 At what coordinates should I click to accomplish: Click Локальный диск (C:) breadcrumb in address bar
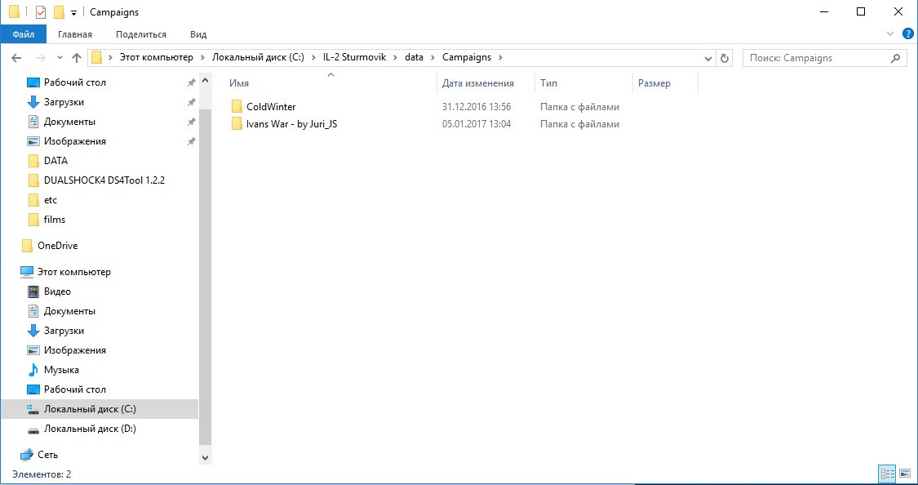point(258,57)
